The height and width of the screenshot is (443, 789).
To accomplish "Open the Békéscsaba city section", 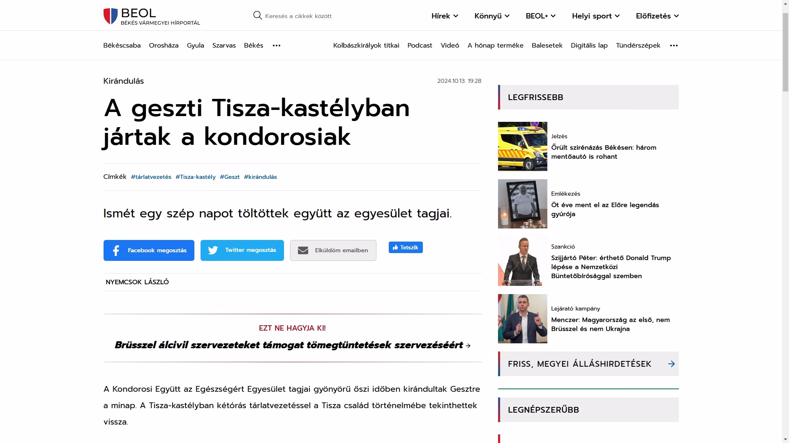I will pos(122,46).
